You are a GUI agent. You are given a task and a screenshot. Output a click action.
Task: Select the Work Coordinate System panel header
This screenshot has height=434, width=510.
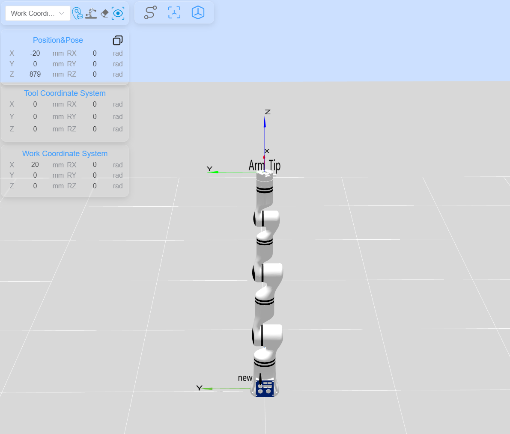click(65, 154)
